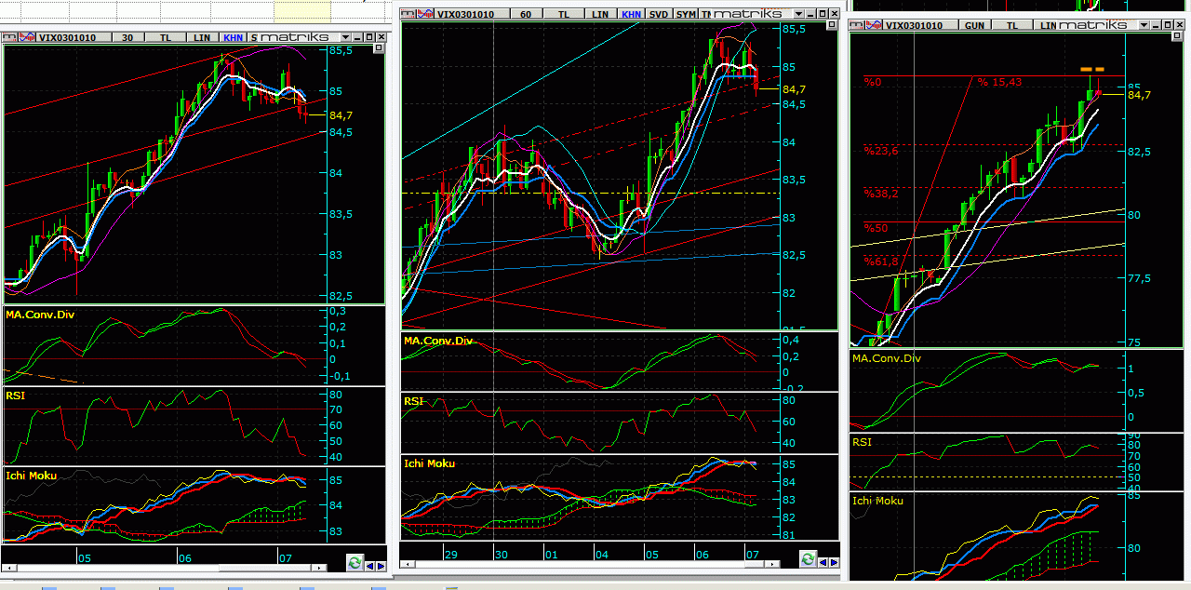This screenshot has height=590, width=1191.
Task: Refresh the 60-minute chart with the green icon
Action: [808, 559]
